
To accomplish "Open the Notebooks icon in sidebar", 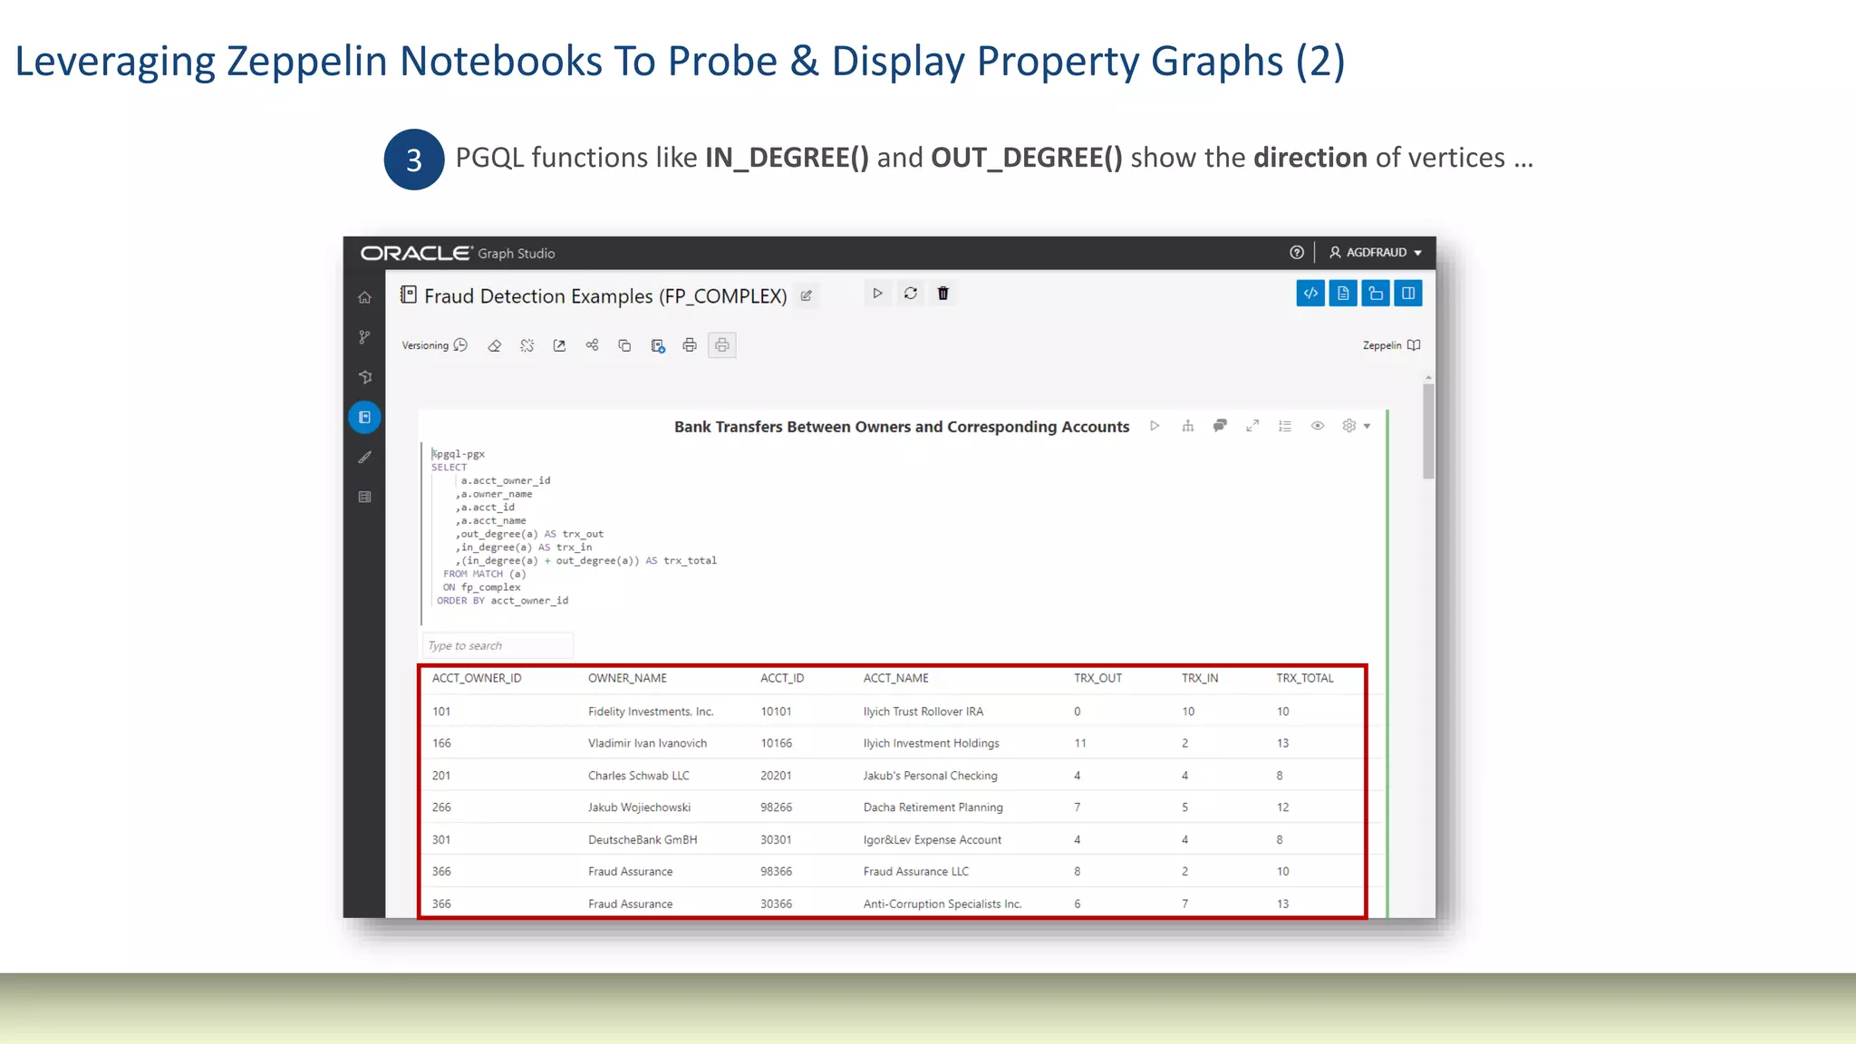I will (364, 417).
